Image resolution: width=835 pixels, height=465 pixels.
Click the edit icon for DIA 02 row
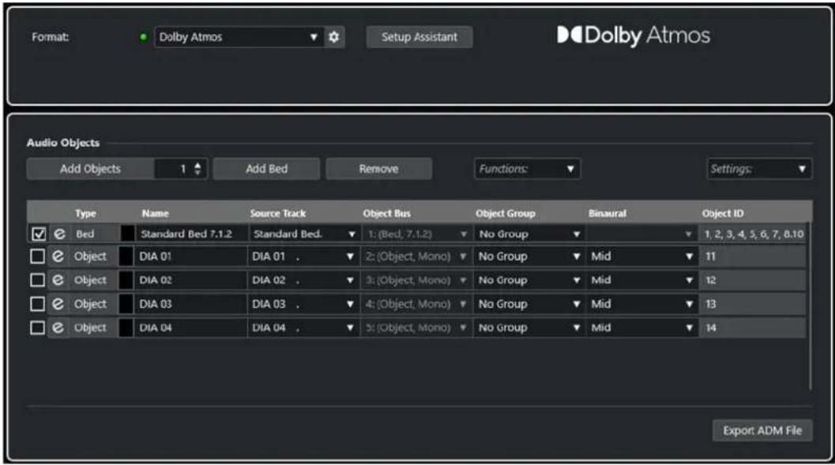click(x=58, y=279)
